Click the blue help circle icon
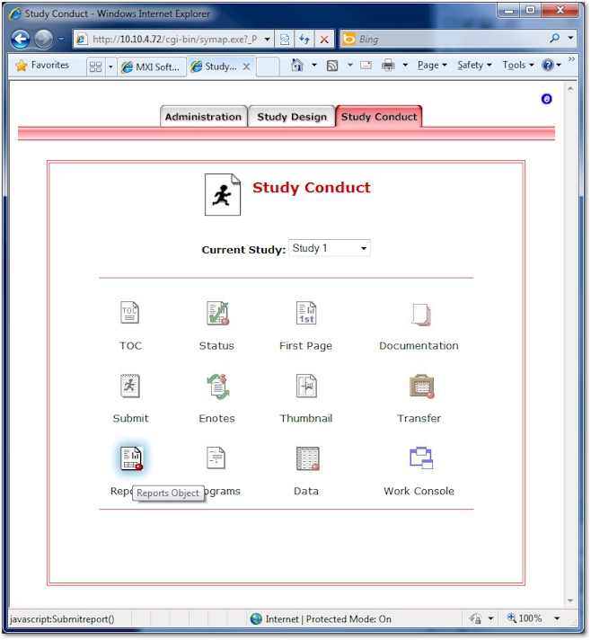The height and width of the screenshot is (640, 591). coord(547,99)
